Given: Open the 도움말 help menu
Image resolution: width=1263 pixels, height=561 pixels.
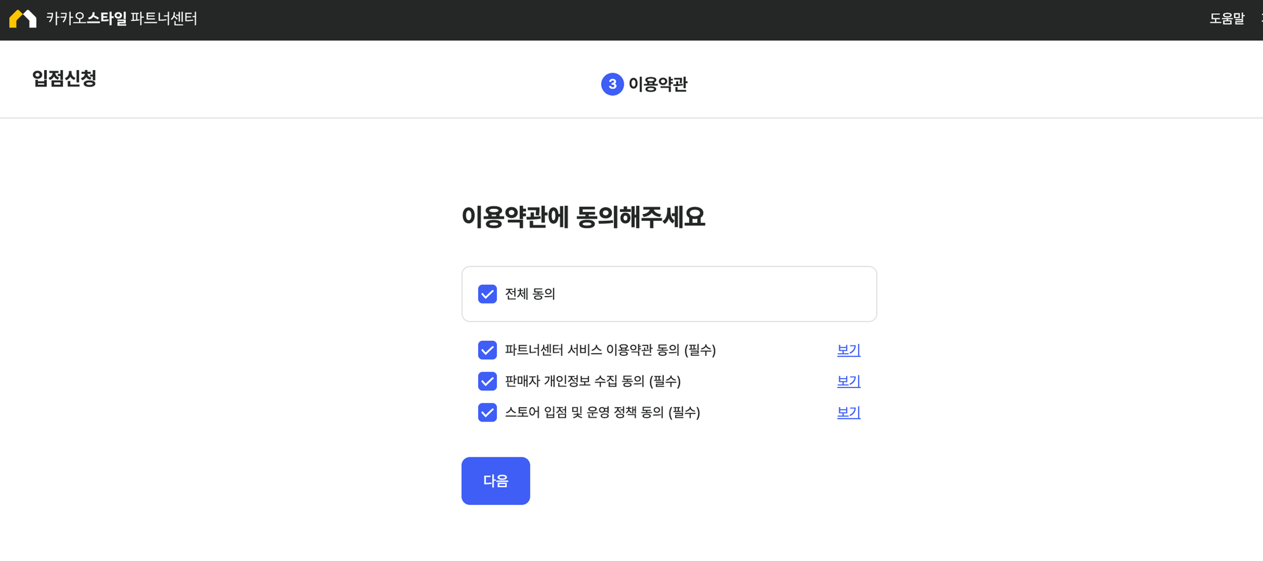Looking at the screenshot, I should (1226, 19).
